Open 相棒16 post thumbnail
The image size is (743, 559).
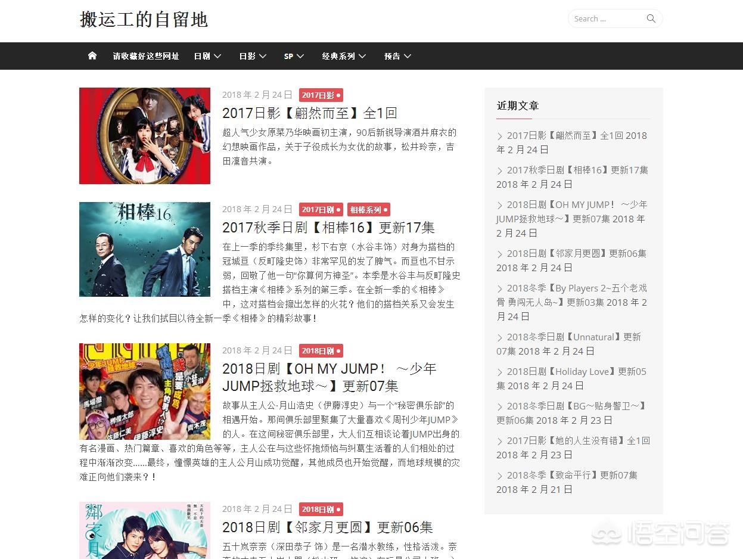tap(145, 249)
